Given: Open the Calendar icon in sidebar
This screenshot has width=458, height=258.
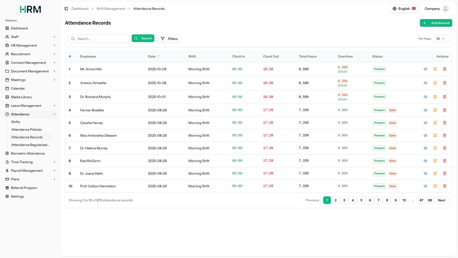Looking at the screenshot, I should coord(7,89).
